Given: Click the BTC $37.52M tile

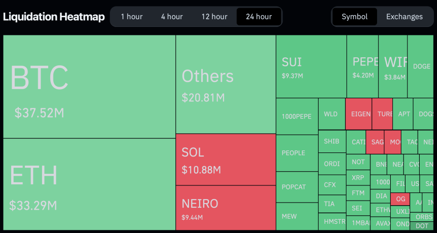Looking at the screenshot, I should click(89, 87).
